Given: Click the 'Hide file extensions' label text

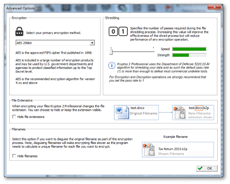Looking at the screenshot, I should [31, 117].
